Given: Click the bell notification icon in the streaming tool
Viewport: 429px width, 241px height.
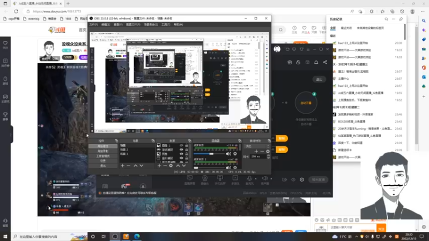Looking at the screenshot, I should [x=316, y=62].
